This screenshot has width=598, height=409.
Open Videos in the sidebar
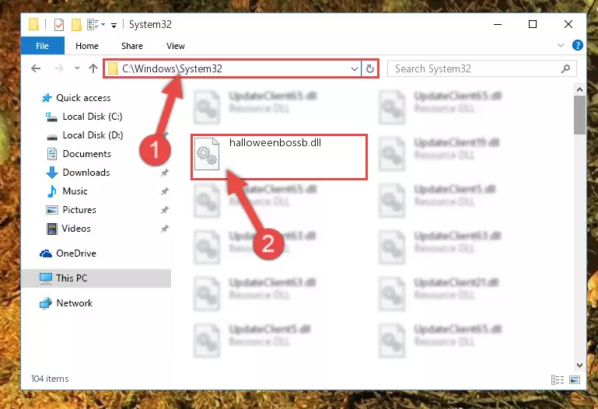(x=76, y=229)
